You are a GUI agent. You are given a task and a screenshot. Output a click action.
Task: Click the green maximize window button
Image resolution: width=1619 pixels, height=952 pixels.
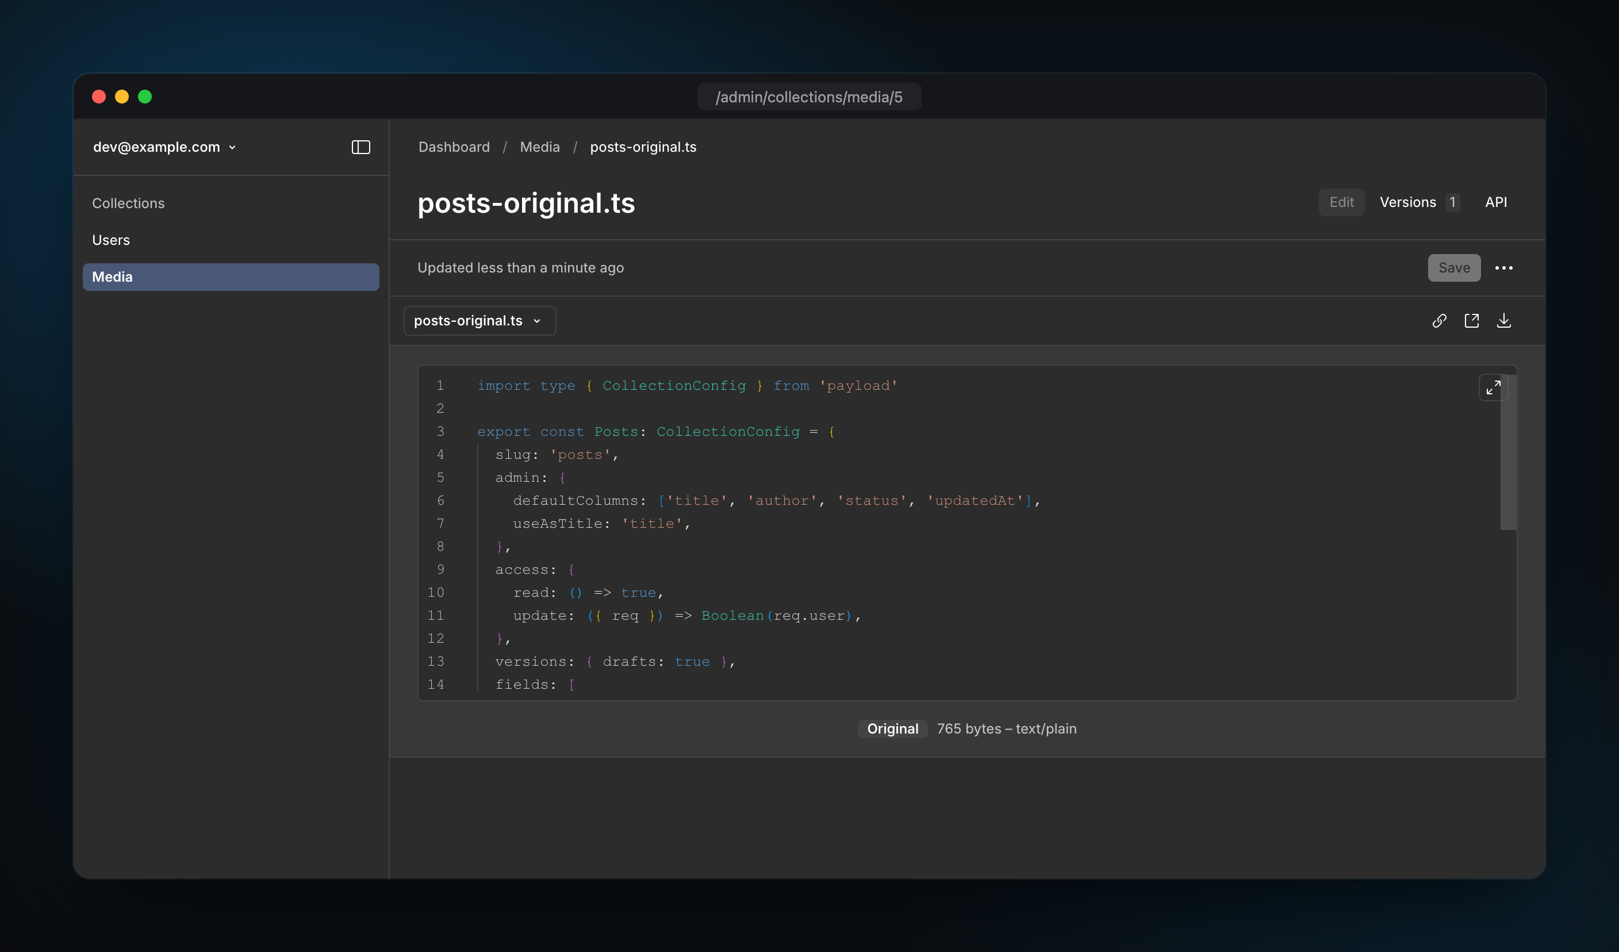point(145,97)
